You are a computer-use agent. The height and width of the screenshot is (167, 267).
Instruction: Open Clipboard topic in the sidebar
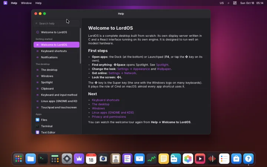(x=56, y=89)
